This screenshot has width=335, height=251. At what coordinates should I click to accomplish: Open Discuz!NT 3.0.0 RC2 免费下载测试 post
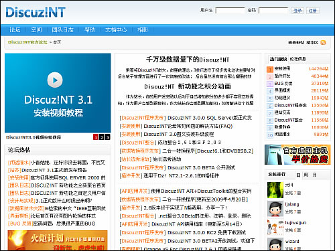pyautogui.click(x=207, y=232)
